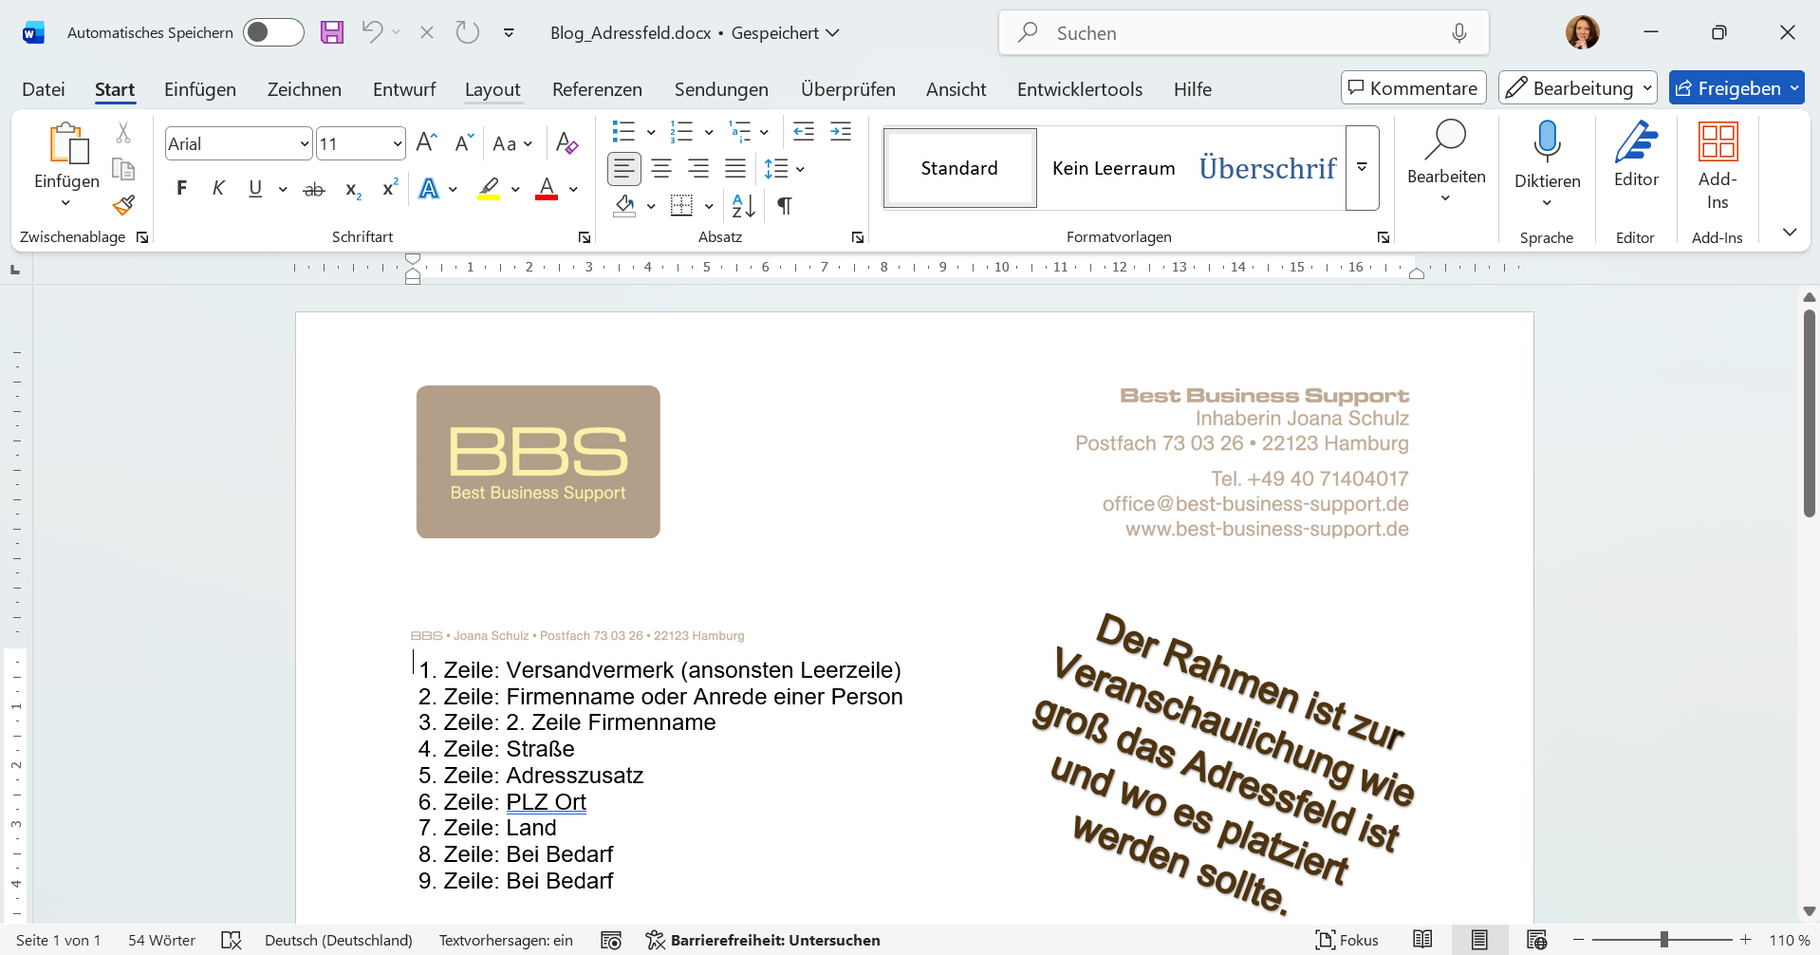Increase the paragraph indent
1820x955 pixels.
[x=841, y=131]
